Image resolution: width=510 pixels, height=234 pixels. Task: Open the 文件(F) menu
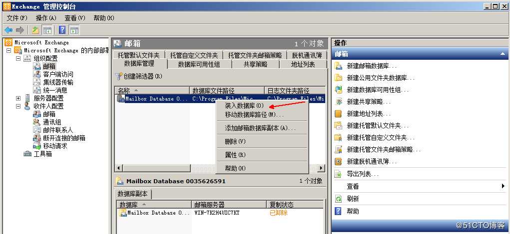tap(17, 18)
